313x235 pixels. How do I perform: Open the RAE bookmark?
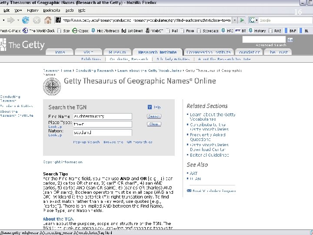pyautogui.click(x=275, y=31)
